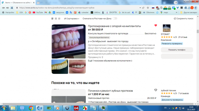Click 'Показать телефон' button
199x111 pixels.
pos(177,50)
